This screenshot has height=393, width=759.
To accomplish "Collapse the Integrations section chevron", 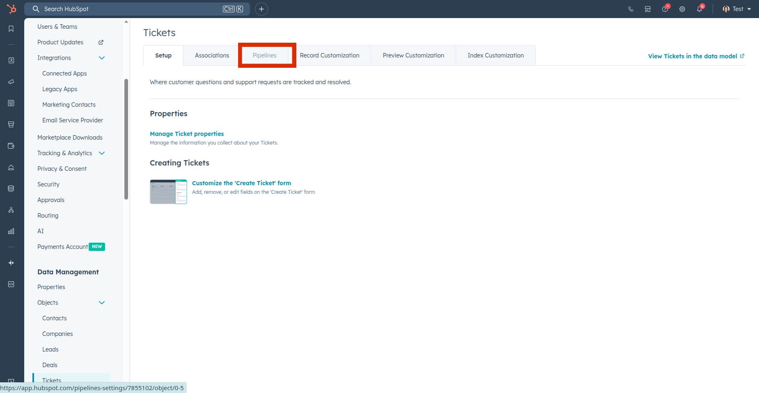I will [102, 58].
